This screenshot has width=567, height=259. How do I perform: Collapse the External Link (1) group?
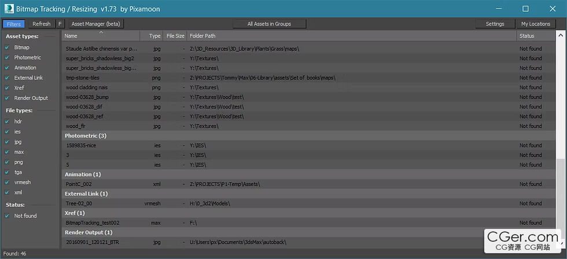click(86, 194)
